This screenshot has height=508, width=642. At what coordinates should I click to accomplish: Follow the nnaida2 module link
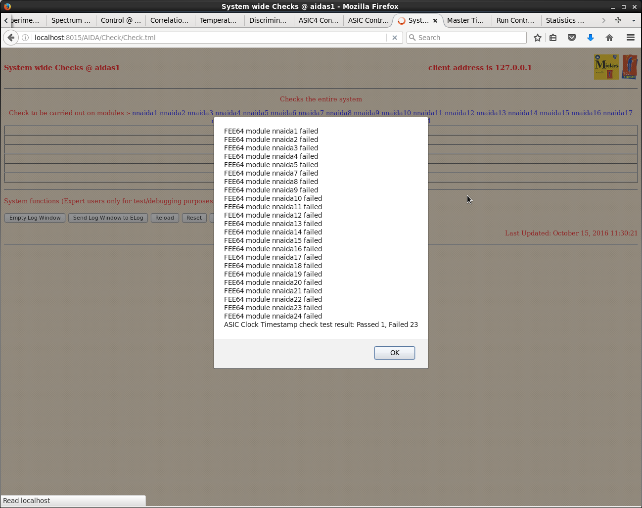[173, 113]
